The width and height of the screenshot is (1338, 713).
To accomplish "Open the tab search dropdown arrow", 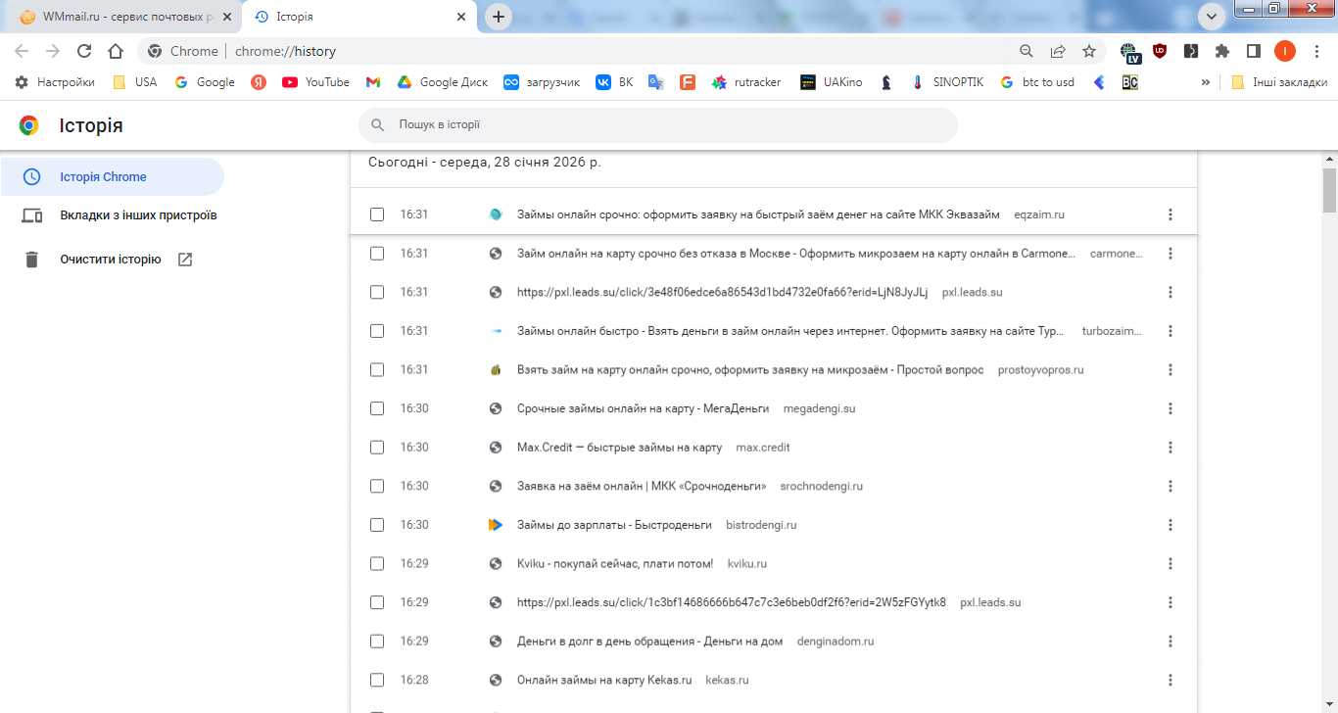I will click(x=1213, y=17).
